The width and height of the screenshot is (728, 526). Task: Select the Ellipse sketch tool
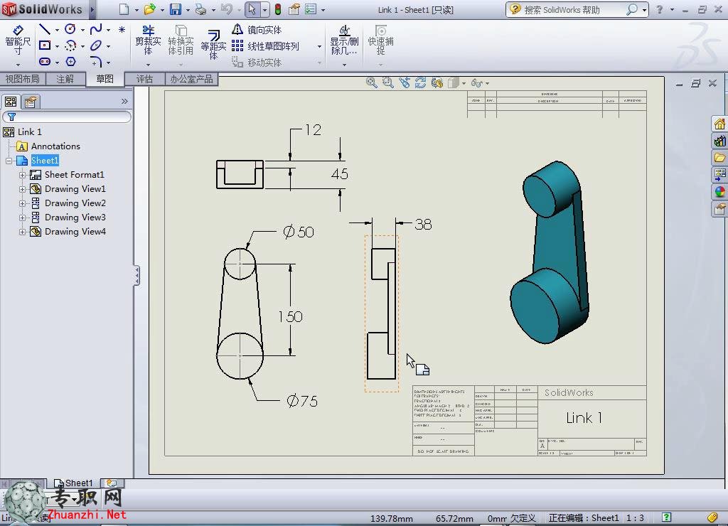click(96, 45)
